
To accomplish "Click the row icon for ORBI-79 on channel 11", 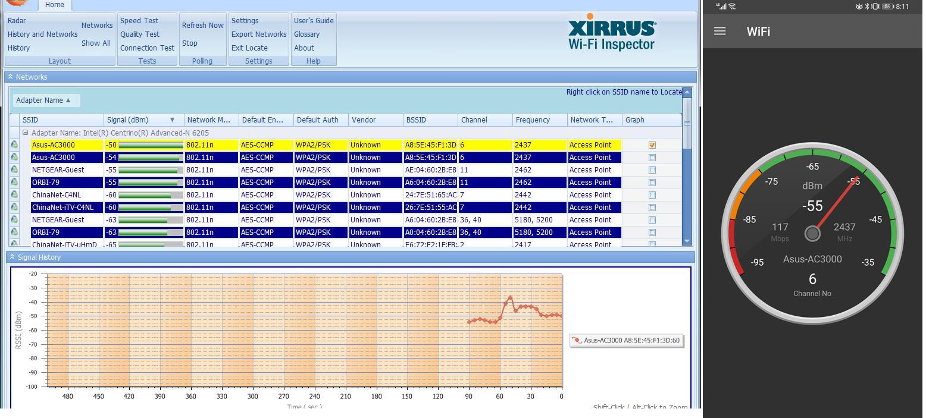I will click(14, 182).
